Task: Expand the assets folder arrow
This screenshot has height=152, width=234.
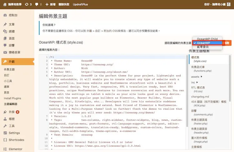Action: click(202, 76)
